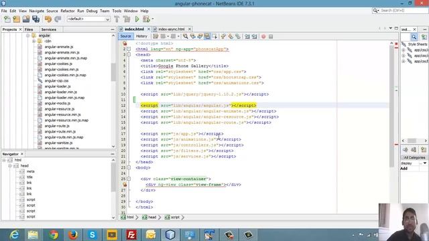This screenshot has width=429, height=241.
Task: Fold the head tag on line 3
Action: coord(129,55)
